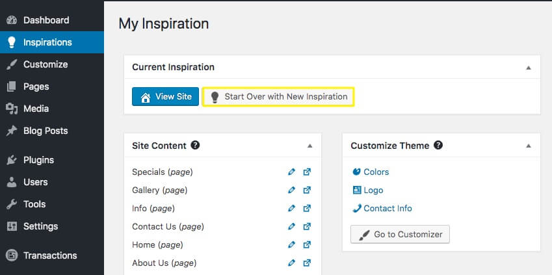Collapse the Current Inspiration panel
The image size is (552, 275).
529,67
